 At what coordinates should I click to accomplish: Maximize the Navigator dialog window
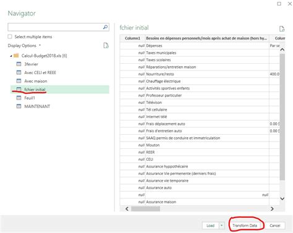pyautogui.click(x=279, y=4)
